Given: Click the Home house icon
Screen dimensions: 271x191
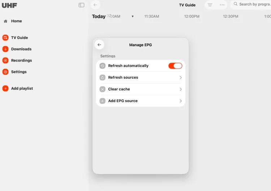Looking at the screenshot, I should 5,21.
